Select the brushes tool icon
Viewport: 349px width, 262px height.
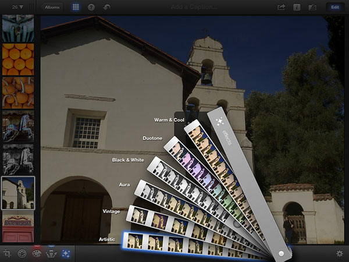pos(51,253)
